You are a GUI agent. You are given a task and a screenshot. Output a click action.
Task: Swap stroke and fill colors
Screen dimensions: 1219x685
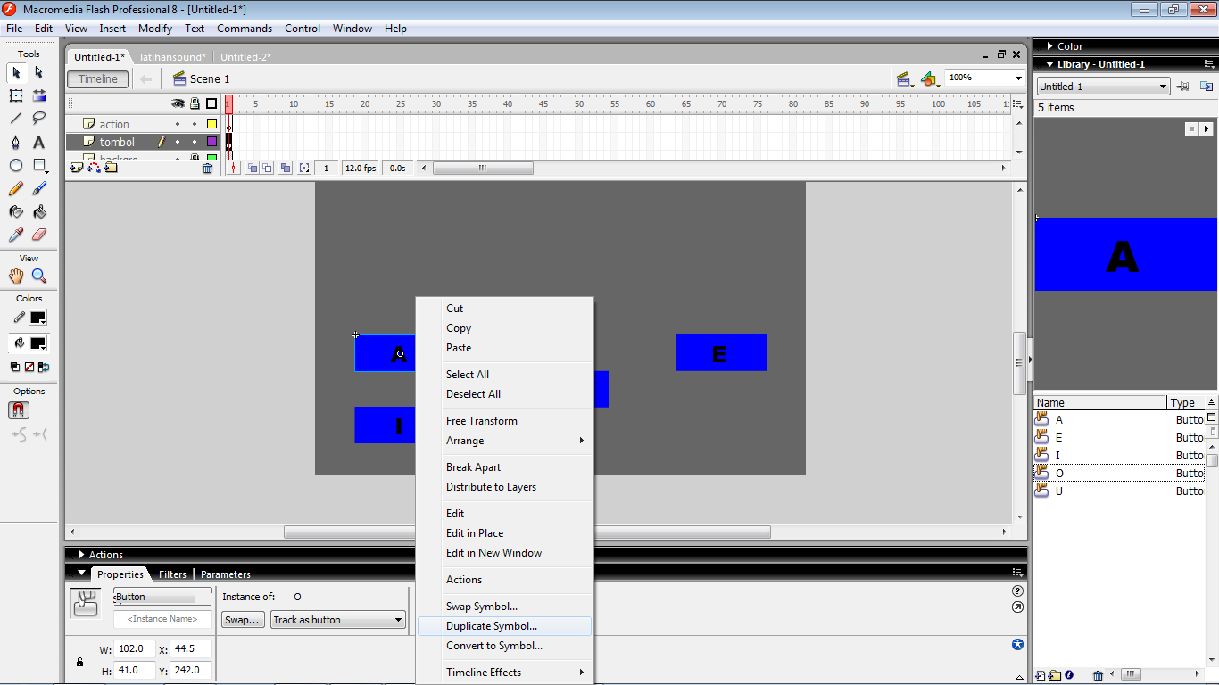pyautogui.click(x=44, y=367)
